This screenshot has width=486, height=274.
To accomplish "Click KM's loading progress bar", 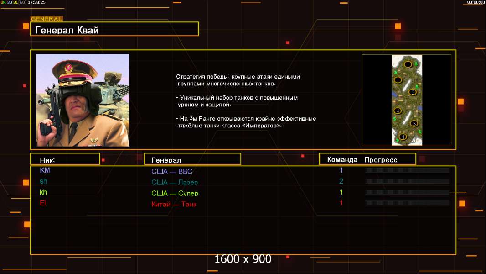I will coord(407,170).
